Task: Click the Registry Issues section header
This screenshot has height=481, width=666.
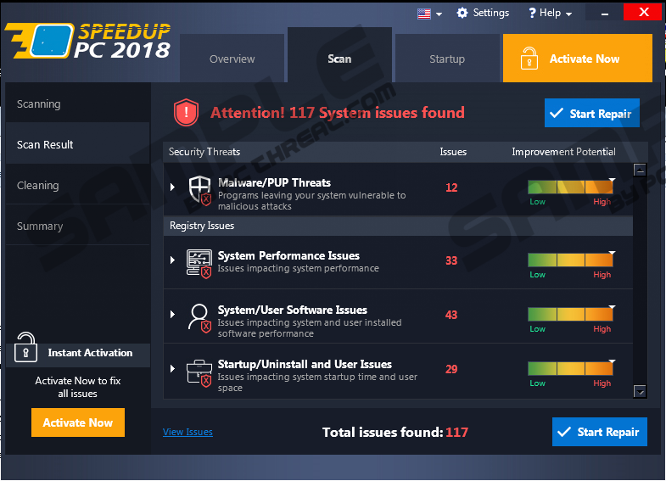Action: [x=398, y=226]
